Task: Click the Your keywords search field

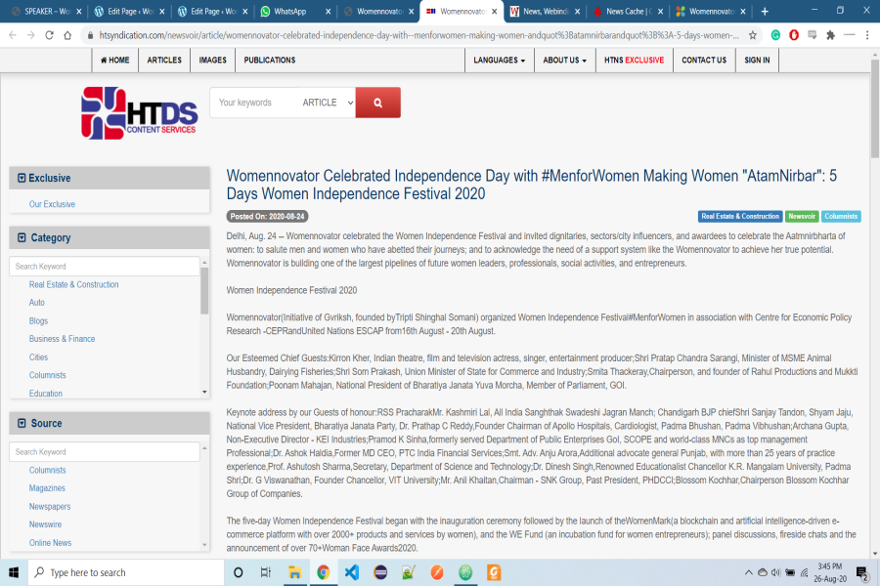Action: pyautogui.click(x=253, y=103)
